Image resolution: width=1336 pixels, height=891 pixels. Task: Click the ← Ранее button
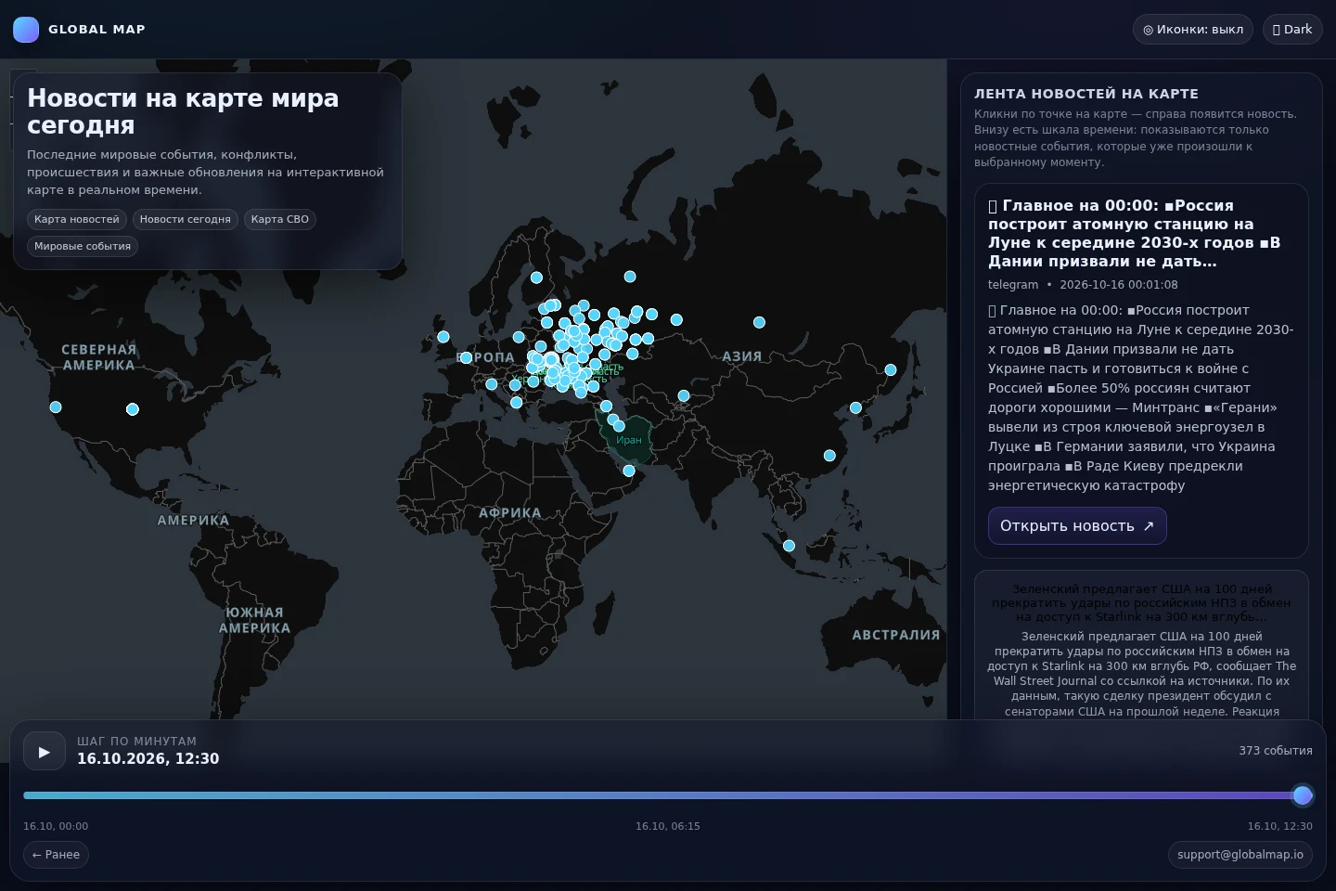tap(56, 855)
